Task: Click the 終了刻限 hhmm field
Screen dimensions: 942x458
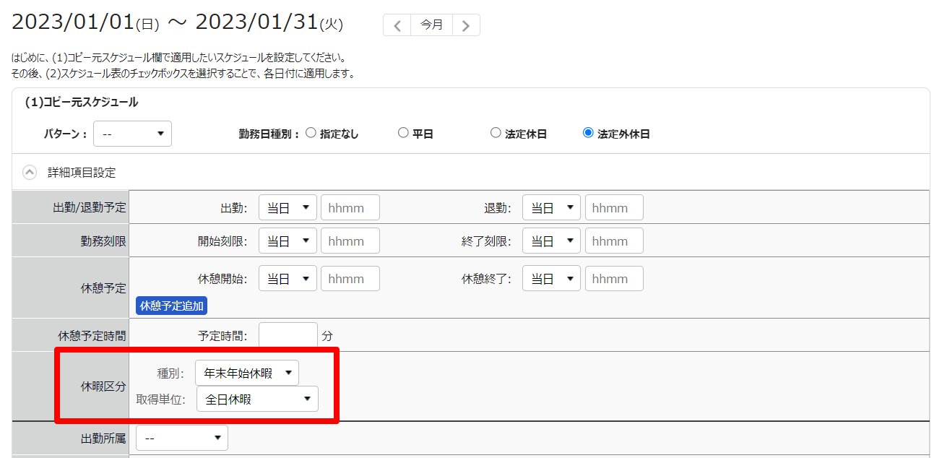Action: click(614, 241)
